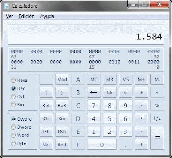The height and width of the screenshot is (158, 172).
Task: Click the RoR rotate right button
Action: tap(62, 105)
